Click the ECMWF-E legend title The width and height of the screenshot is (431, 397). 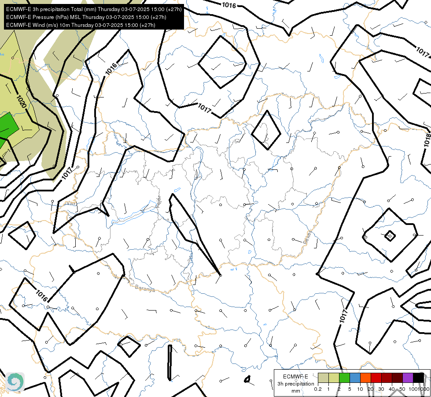[295, 377]
